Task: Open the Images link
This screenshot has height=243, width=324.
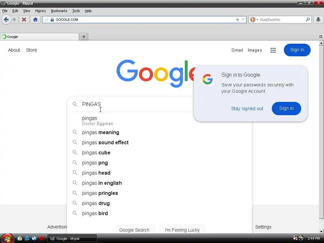Action: (x=255, y=50)
